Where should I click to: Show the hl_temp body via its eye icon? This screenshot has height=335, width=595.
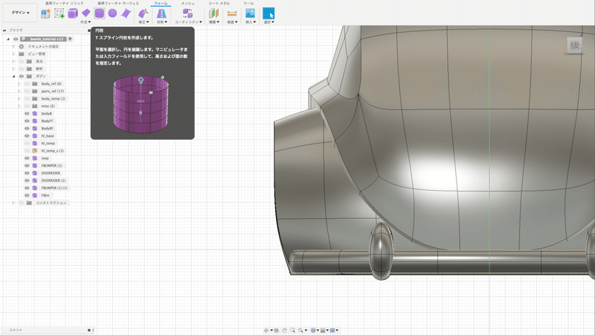[26, 143]
